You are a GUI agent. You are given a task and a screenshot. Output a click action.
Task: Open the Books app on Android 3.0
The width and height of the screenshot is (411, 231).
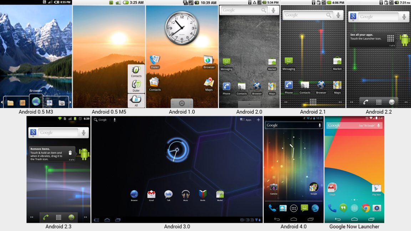click(x=202, y=194)
